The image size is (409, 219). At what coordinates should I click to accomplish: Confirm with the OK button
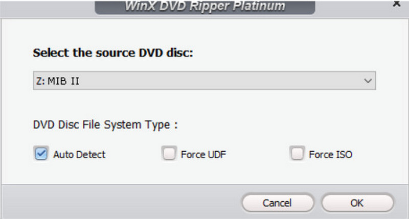[x=357, y=203]
